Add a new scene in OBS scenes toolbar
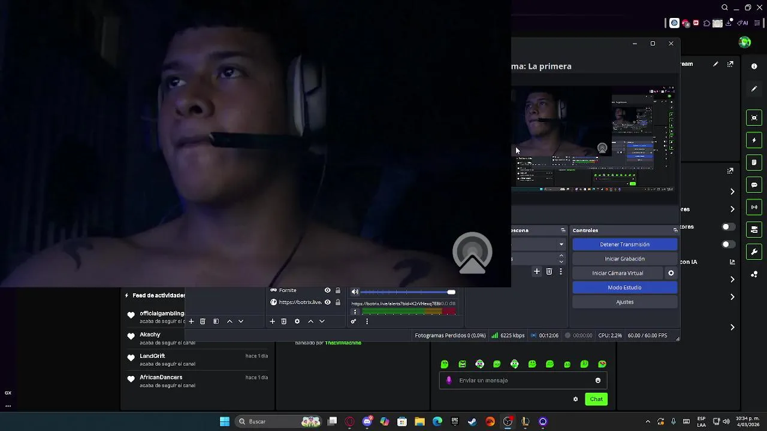 (191, 321)
